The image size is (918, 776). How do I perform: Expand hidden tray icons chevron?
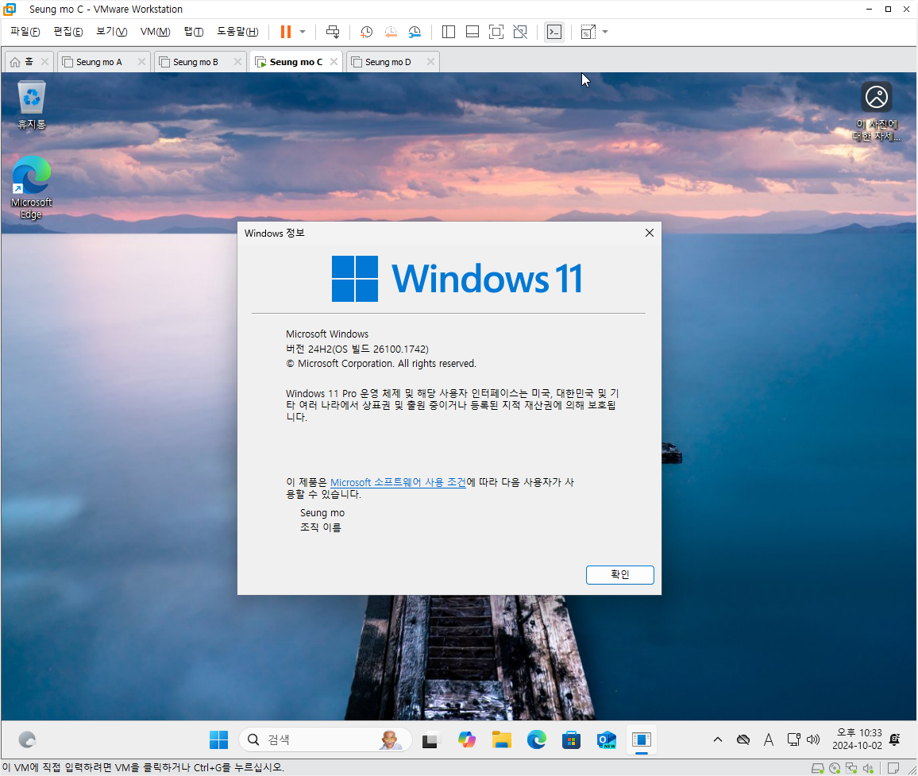[718, 739]
